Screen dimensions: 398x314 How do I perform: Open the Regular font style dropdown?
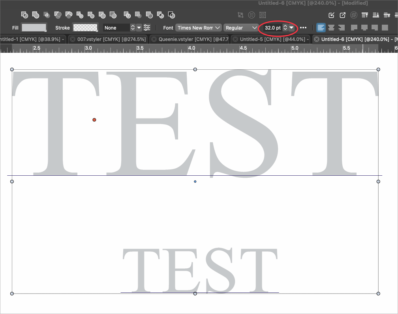pos(241,28)
